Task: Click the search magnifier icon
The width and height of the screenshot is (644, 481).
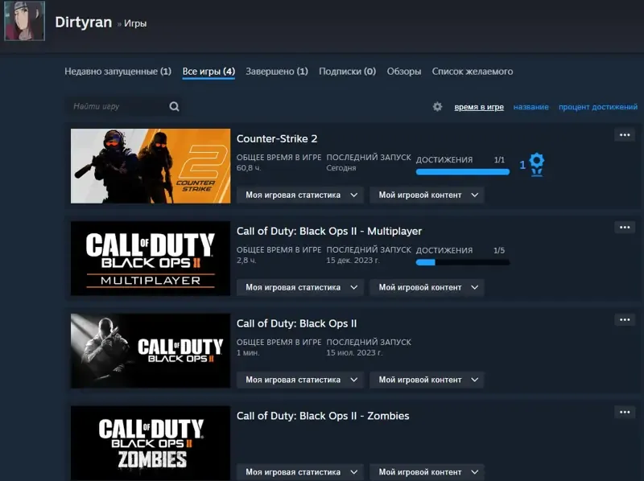Action: tap(174, 107)
